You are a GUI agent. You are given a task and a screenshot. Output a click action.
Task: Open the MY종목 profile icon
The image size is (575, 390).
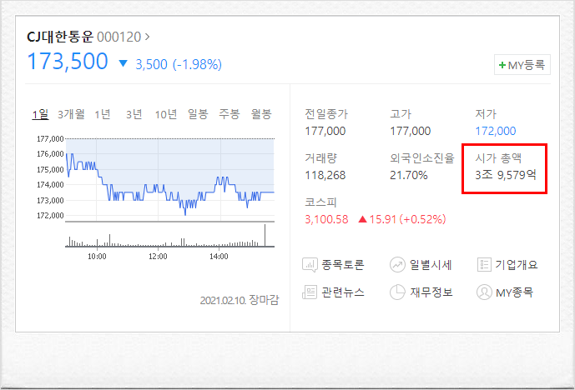(484, 292)
